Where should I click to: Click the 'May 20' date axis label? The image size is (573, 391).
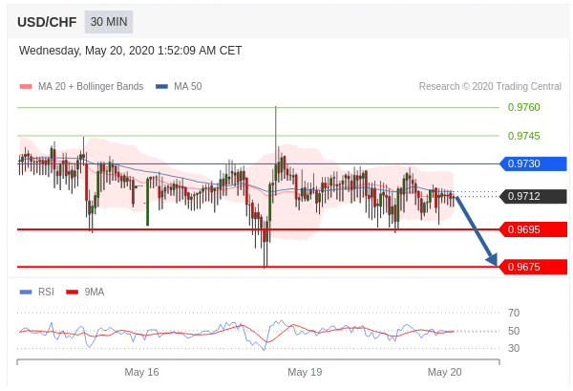[x=445, y=372]
